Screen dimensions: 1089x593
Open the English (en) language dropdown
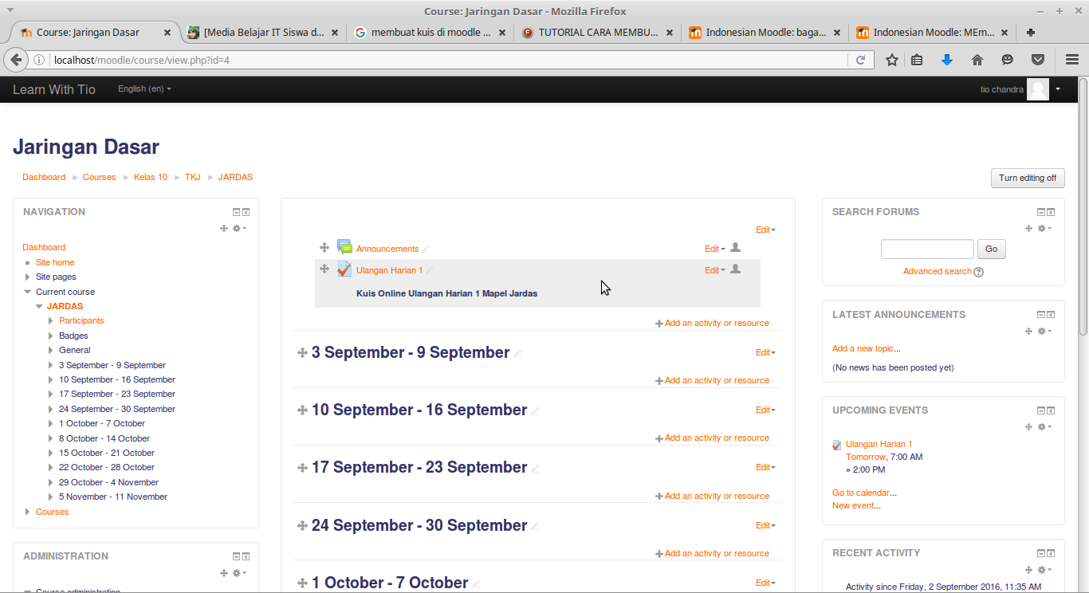click(x=143, y=88)
